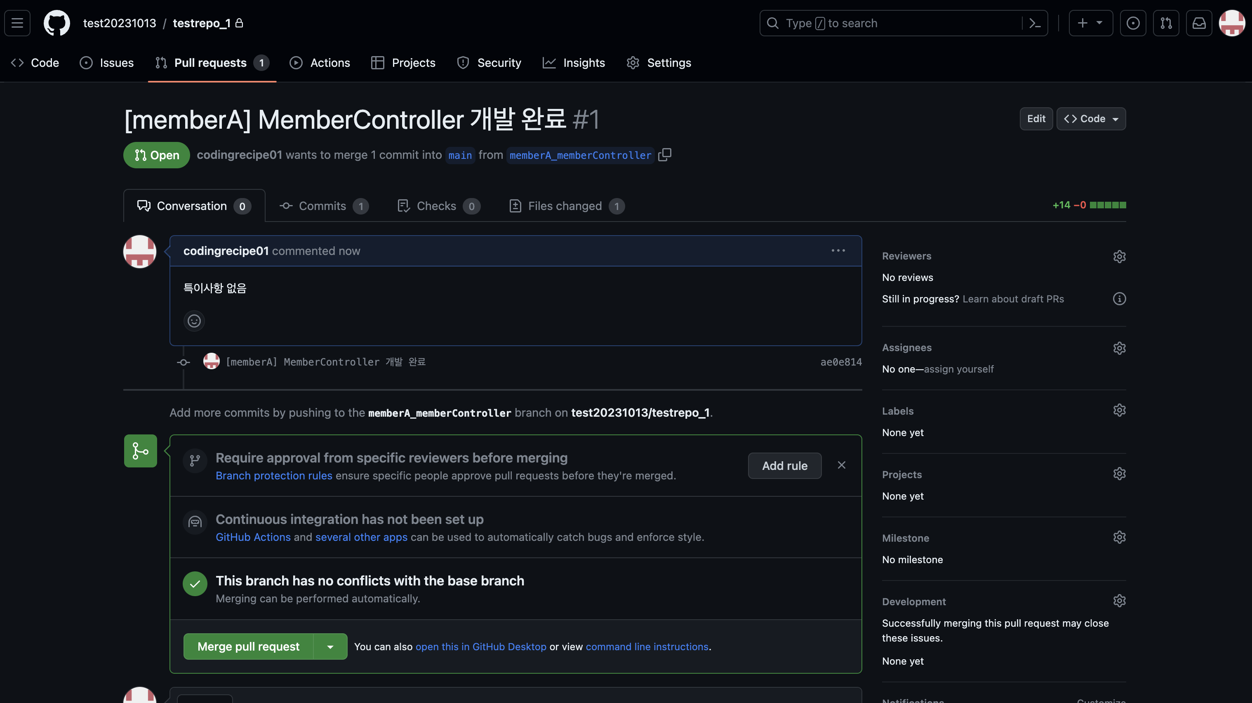Viewport: 1252px width, 703px height.
Task: Switch to the Files changed tab
Action: [566, 206]
